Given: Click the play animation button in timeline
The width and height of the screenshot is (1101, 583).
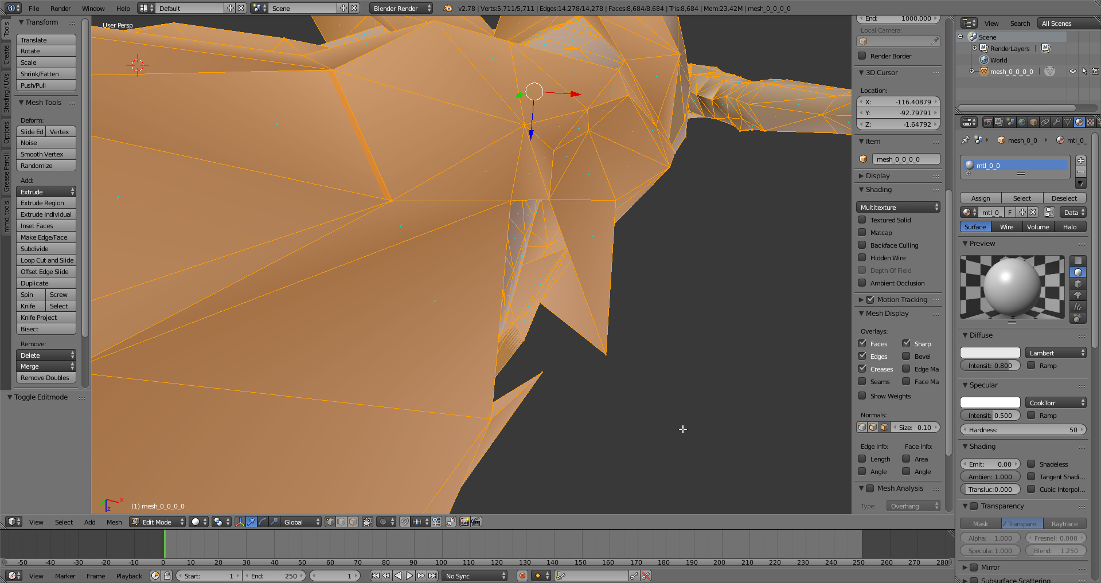Looking at the screenshot, I should click(x=409, y=576).
